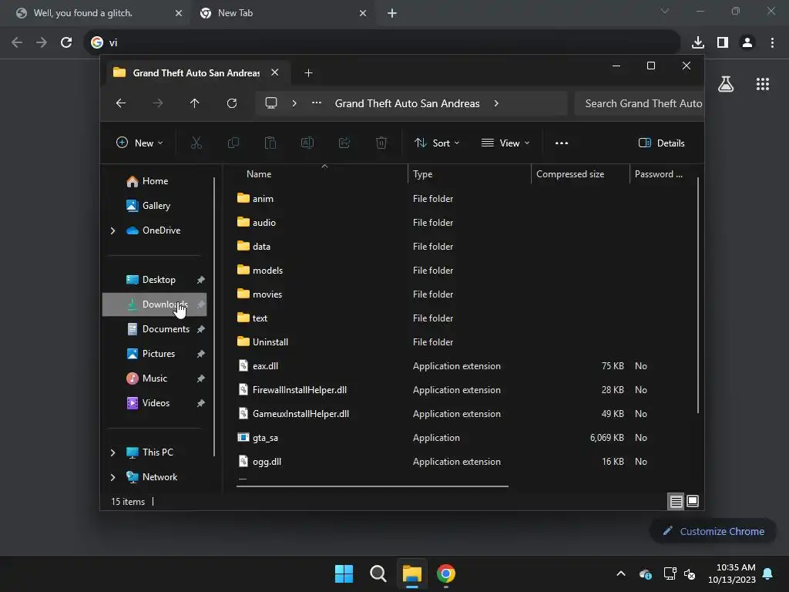
Task: Click the Delete trash icon
Action: (x=381, y=143)
